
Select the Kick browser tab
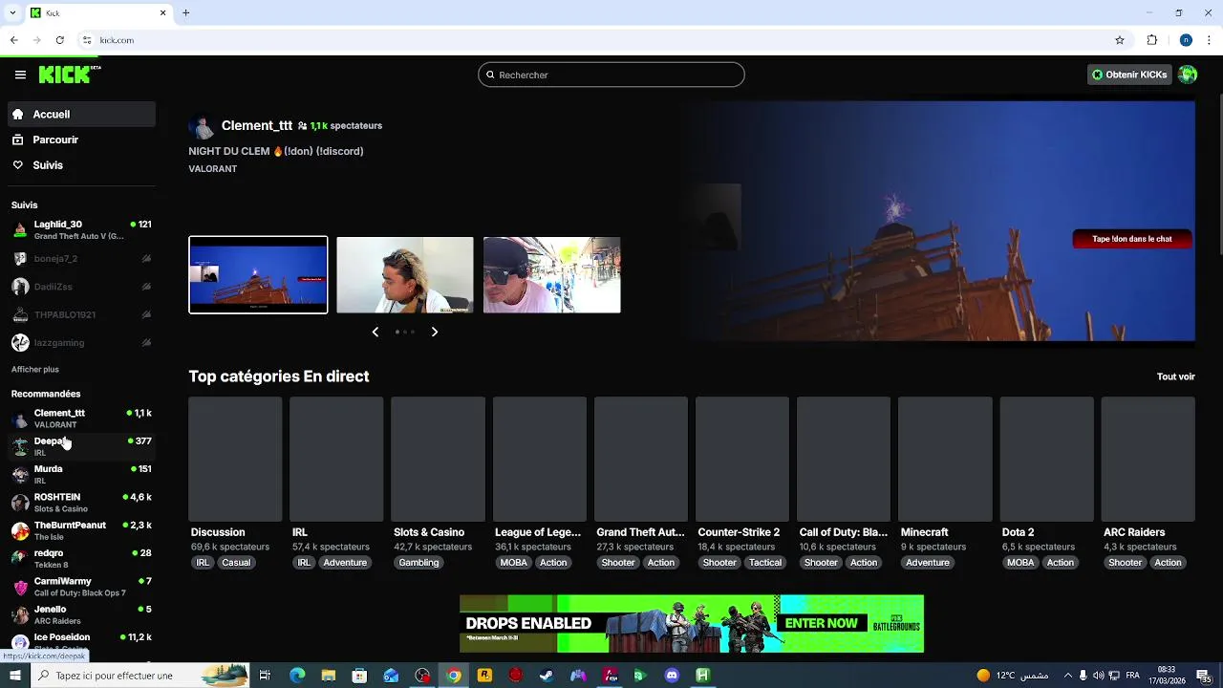coord(98,12)
